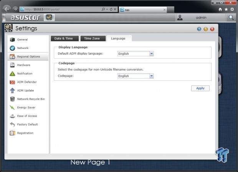238x172 pixels.
Task: Close the nas browser tab
Action: tap(164, 10)
